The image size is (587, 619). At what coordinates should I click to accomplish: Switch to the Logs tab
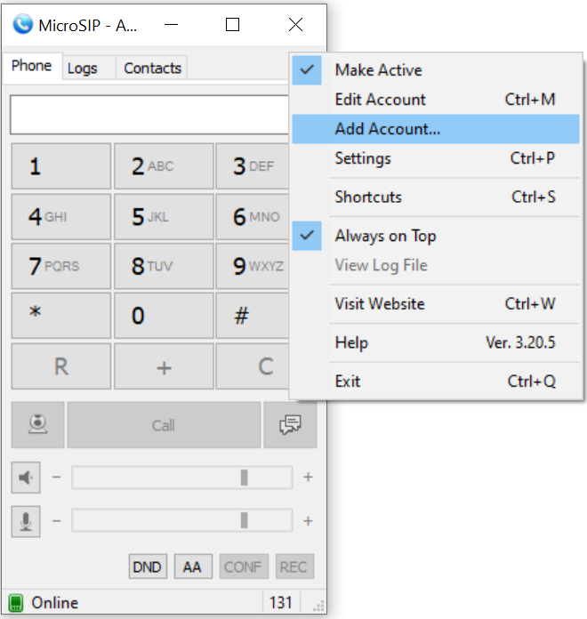pyautogui.click(x=83, y=68)
